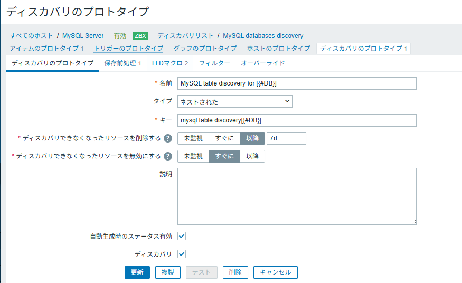This screenshot has width=462, height=283.
Task: Click the ディスカバリのプロトタイプ page heading
Action: pos(78,12)
